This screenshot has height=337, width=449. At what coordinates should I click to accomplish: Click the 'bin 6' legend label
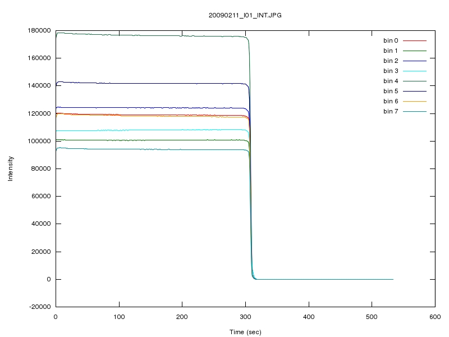(391, 101)
